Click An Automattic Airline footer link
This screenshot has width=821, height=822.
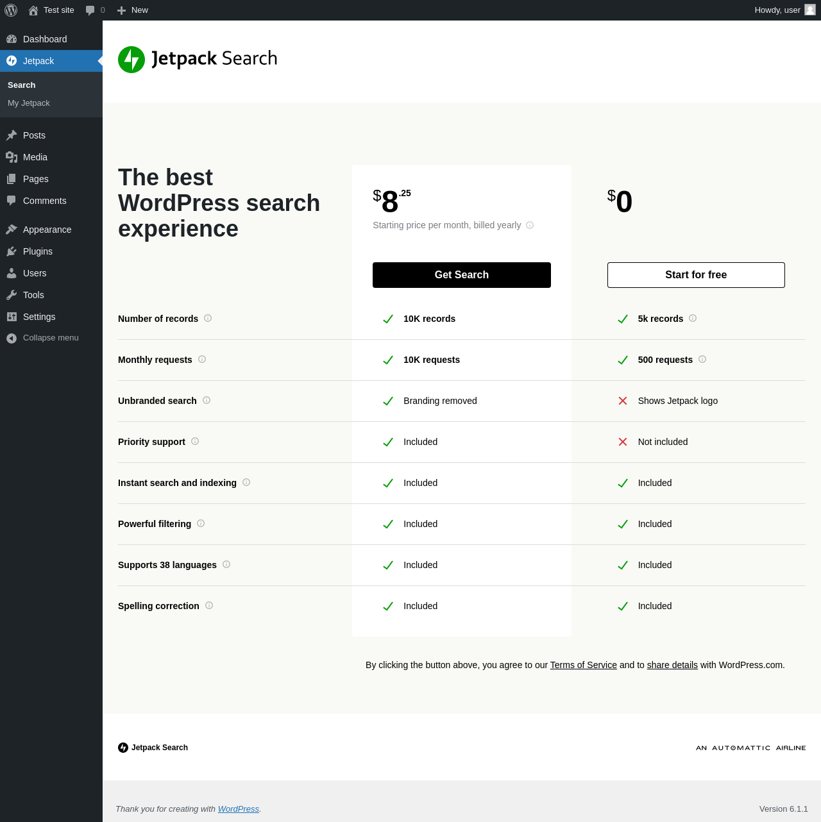tap(750, 748)
